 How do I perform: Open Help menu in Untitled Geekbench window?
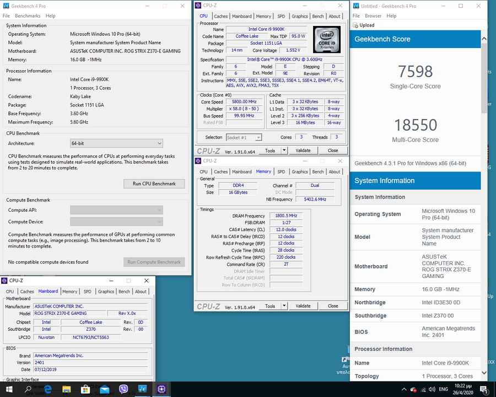[x=391, y=16]
